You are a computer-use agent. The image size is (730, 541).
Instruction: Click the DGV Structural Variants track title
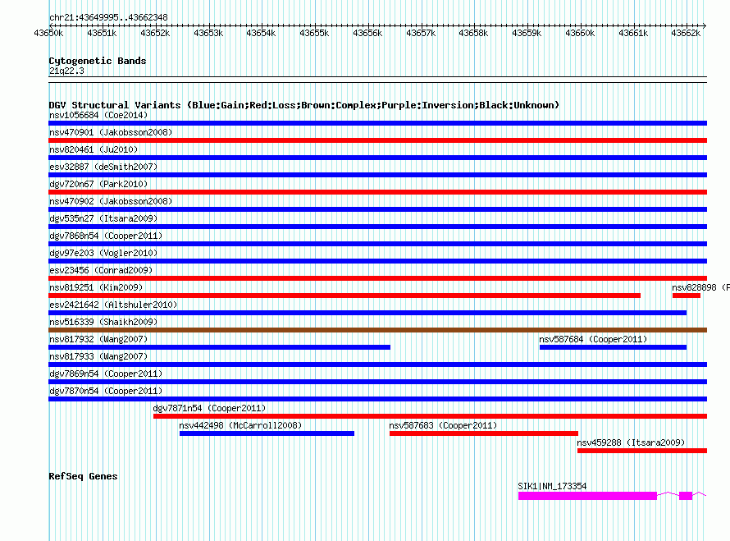click(x=304, y=105)
